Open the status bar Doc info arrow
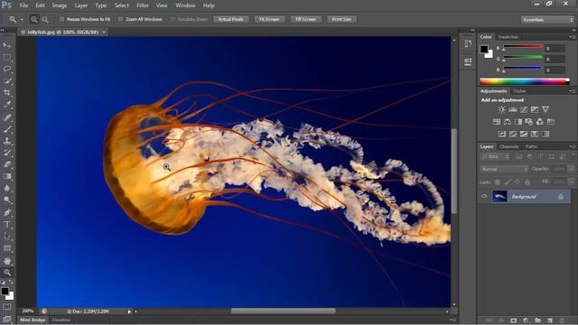578x325 pixels. point(129,311)
